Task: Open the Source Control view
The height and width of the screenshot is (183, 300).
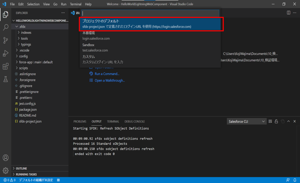Action: point(5,40)
